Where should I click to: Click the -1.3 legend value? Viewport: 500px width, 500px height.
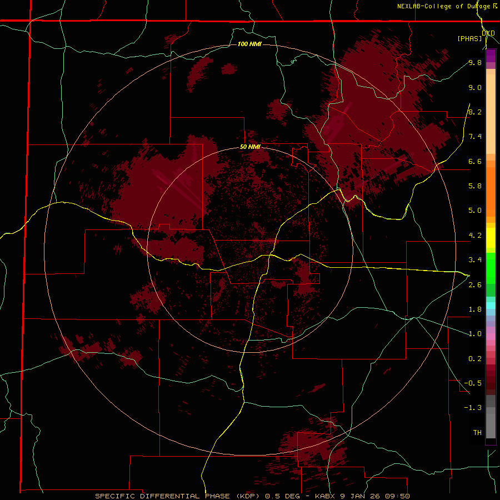[x=473, y=408]
